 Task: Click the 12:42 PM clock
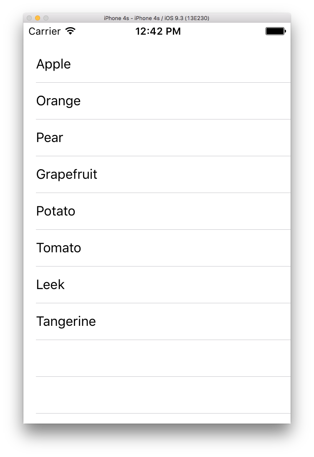click(x=158, y=31)
